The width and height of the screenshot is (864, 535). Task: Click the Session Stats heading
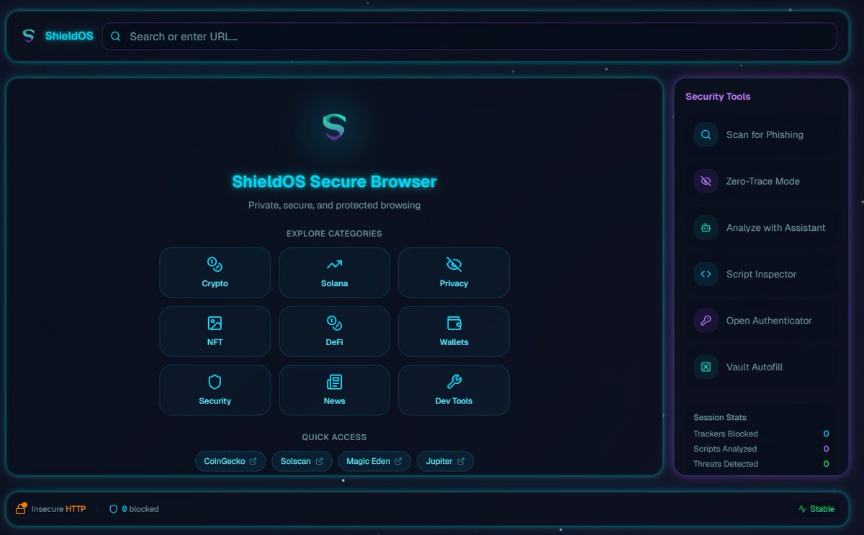pos(720,417)
